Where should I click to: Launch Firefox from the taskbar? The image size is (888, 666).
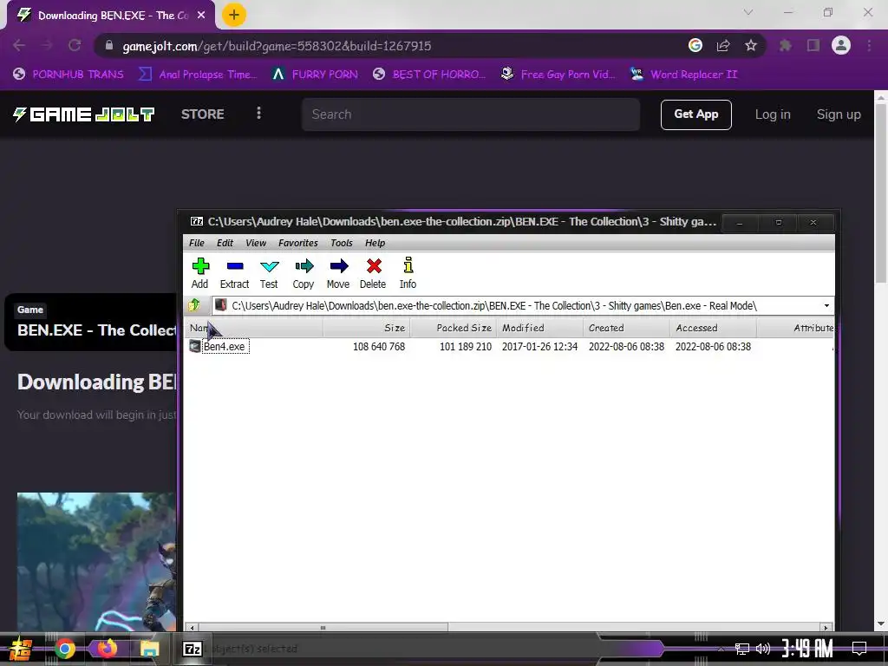[x=108, y=649]
